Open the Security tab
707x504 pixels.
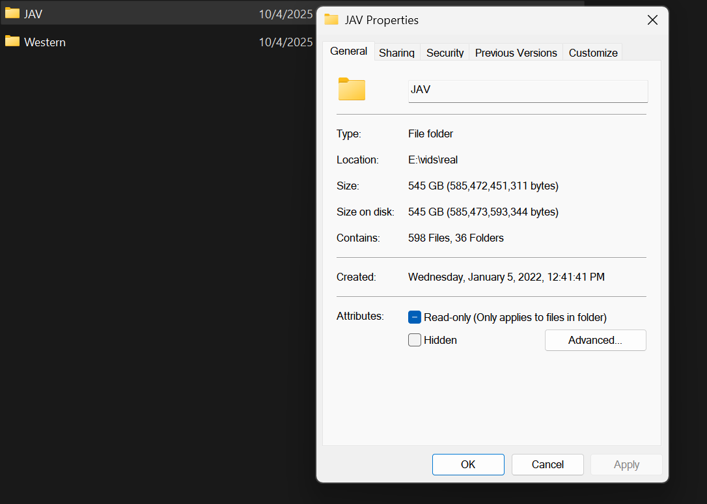point(445,53)
